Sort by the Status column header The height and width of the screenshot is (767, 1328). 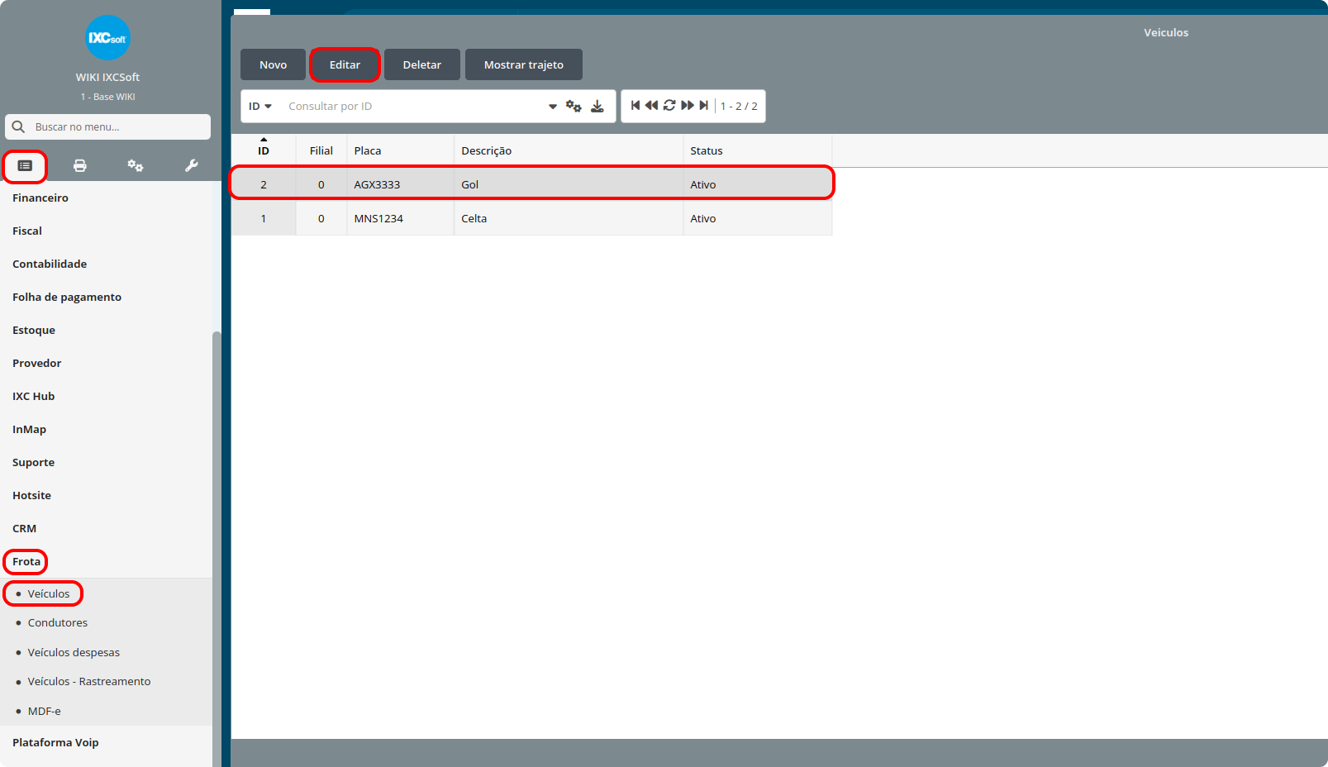point(758,150)
